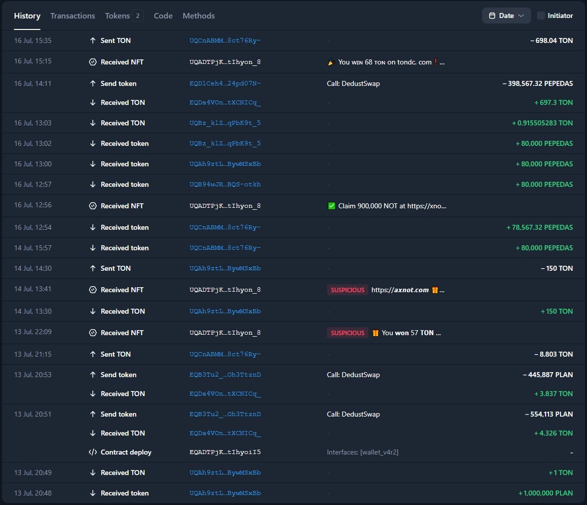Click the +0.915505283 TON amount
Screen dimensions: 587x505
[x=543, y=123]
